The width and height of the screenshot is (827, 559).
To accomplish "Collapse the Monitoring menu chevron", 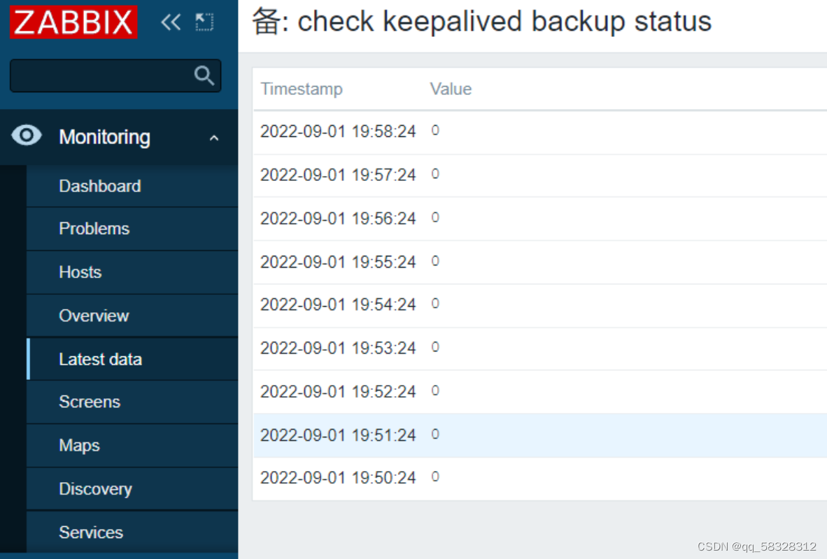I will point(213,138).
